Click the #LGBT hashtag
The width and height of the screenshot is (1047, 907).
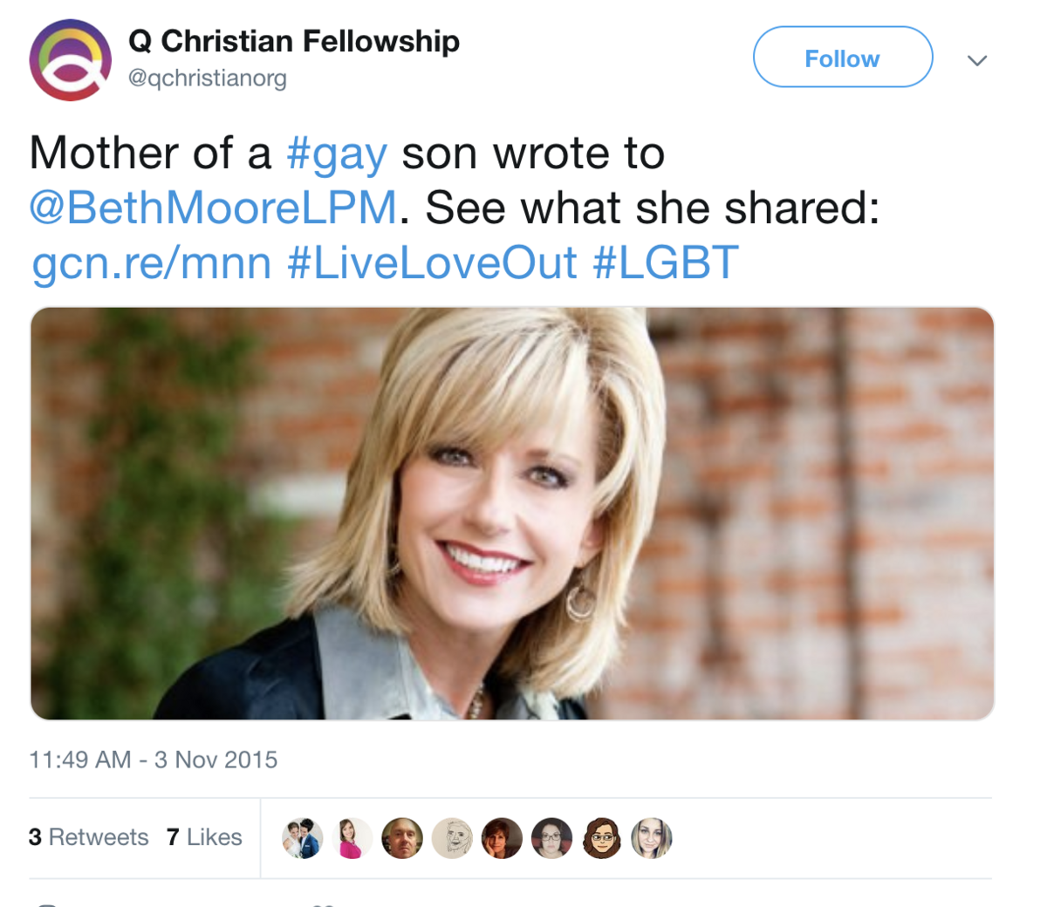666,263
